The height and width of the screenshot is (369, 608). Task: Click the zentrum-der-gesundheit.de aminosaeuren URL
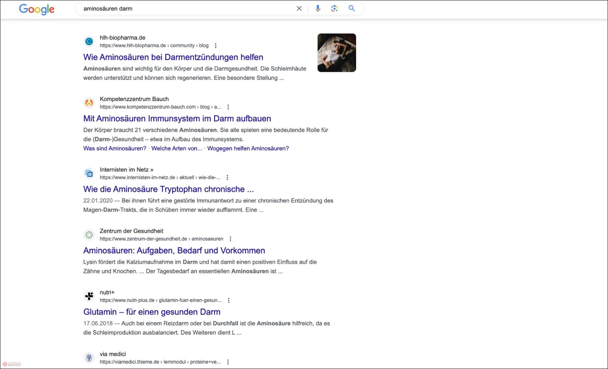161,239
